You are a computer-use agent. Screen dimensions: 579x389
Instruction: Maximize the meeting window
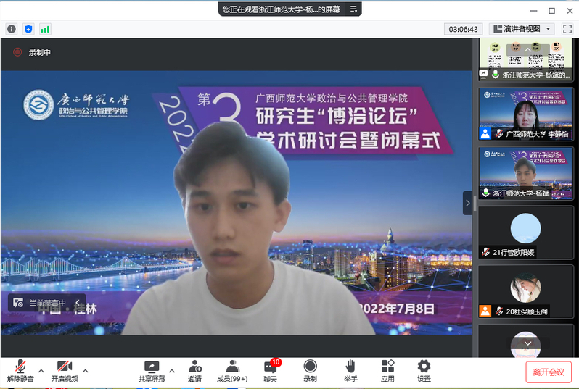coord(551,11)
